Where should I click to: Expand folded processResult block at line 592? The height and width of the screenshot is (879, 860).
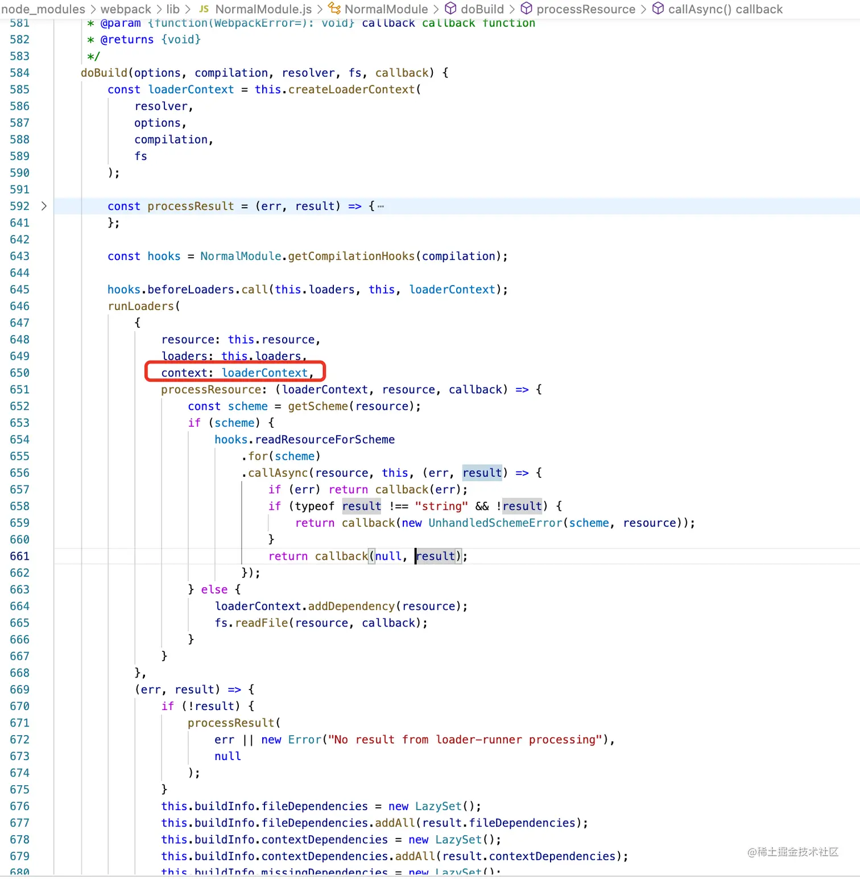coord(44,206)
